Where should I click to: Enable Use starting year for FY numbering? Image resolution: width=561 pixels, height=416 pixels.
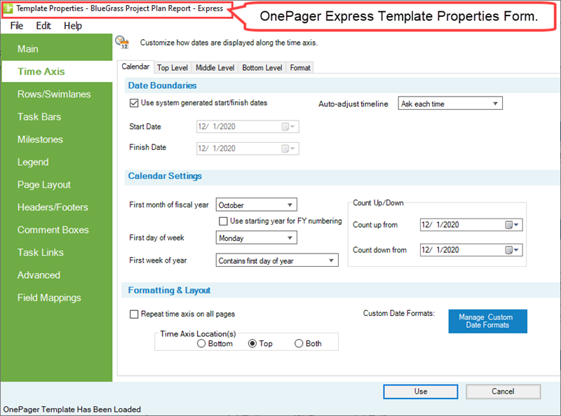point(222,221)
